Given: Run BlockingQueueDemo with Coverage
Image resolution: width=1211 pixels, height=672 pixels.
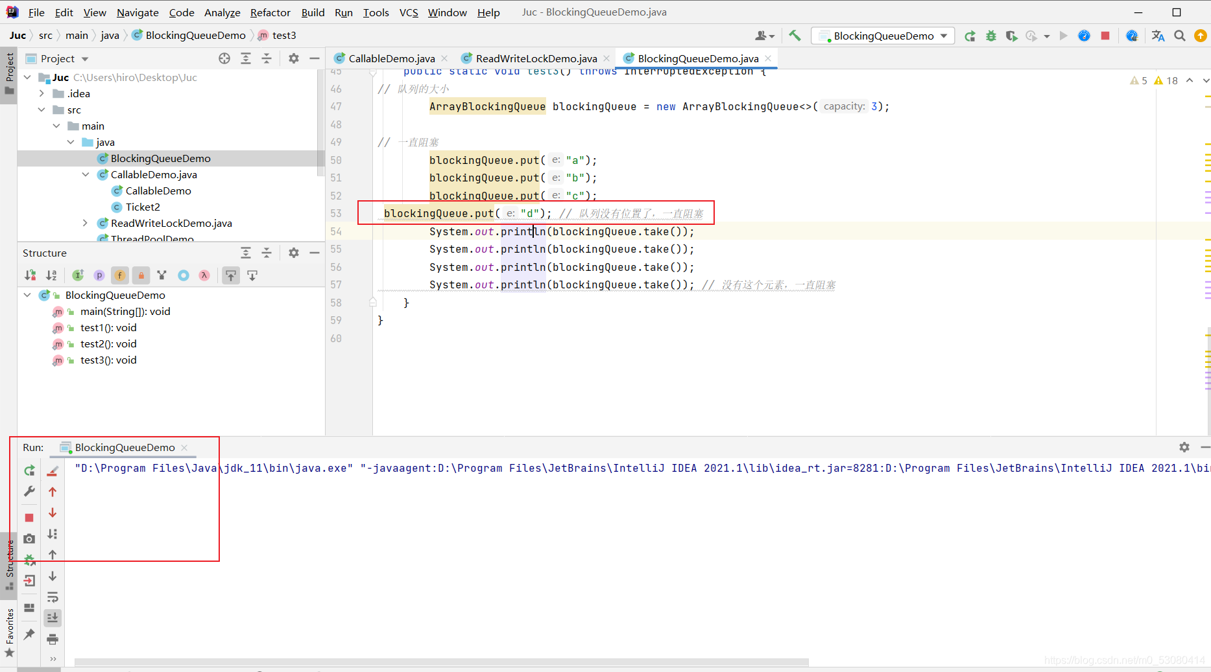Looking at the screenshot, I should (1011, 36).
